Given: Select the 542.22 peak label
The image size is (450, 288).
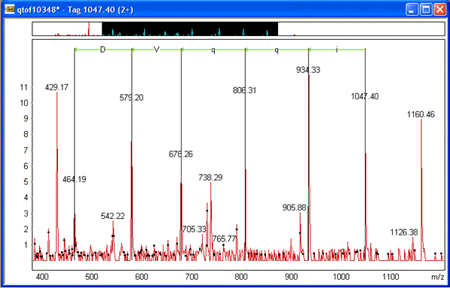Looking at the screenshot, I should (113, 216).
